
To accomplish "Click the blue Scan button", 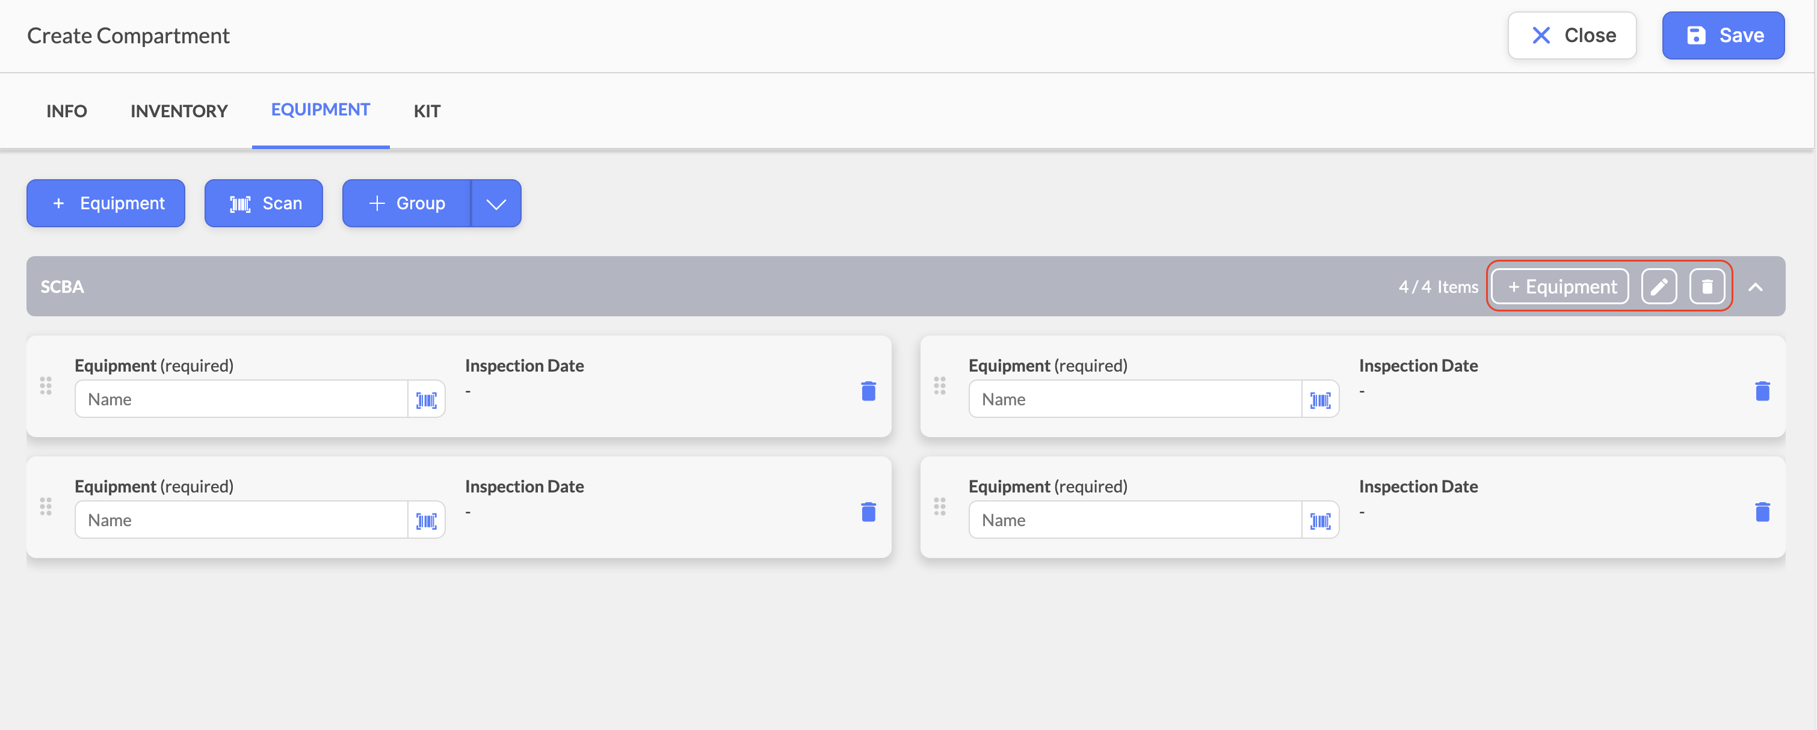I will click(264, 203).
